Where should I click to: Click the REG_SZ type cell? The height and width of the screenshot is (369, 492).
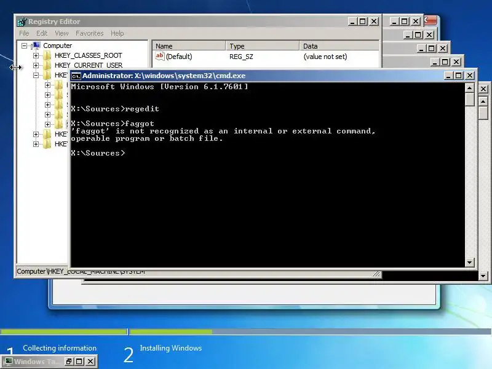tap(241, 57)
